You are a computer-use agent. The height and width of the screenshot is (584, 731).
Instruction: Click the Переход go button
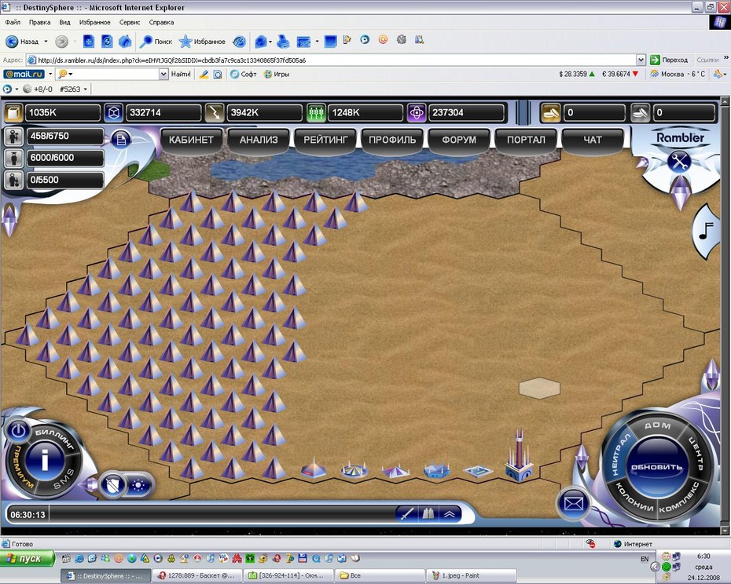click(669, 60)
